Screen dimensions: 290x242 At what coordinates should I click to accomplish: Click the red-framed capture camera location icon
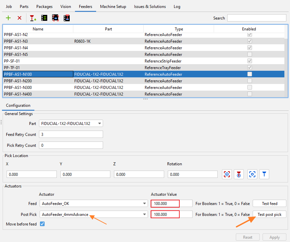pyautogui.click(x=227, y=174)
